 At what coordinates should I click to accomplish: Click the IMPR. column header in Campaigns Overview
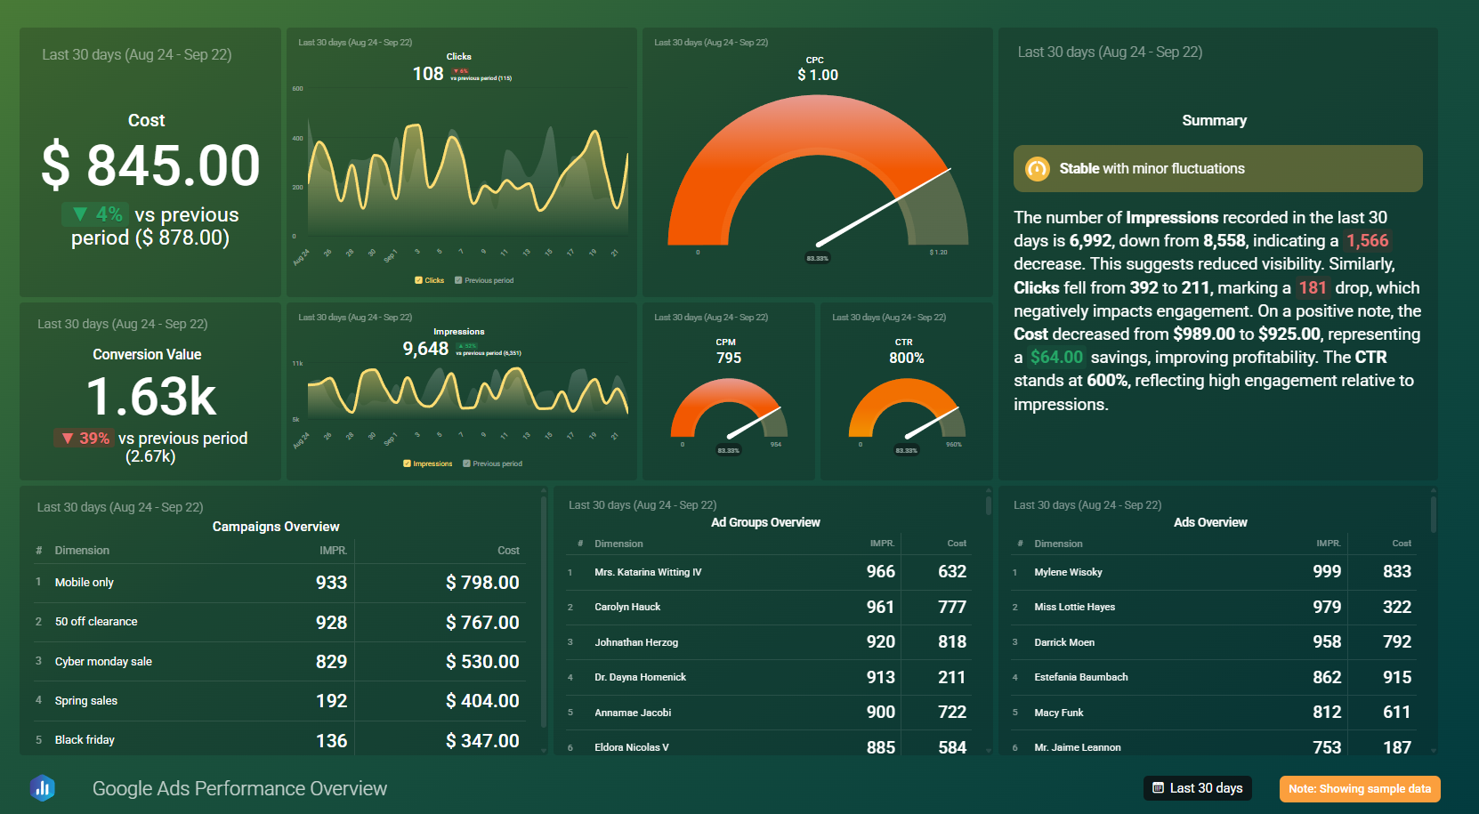(x=334, y=550)
